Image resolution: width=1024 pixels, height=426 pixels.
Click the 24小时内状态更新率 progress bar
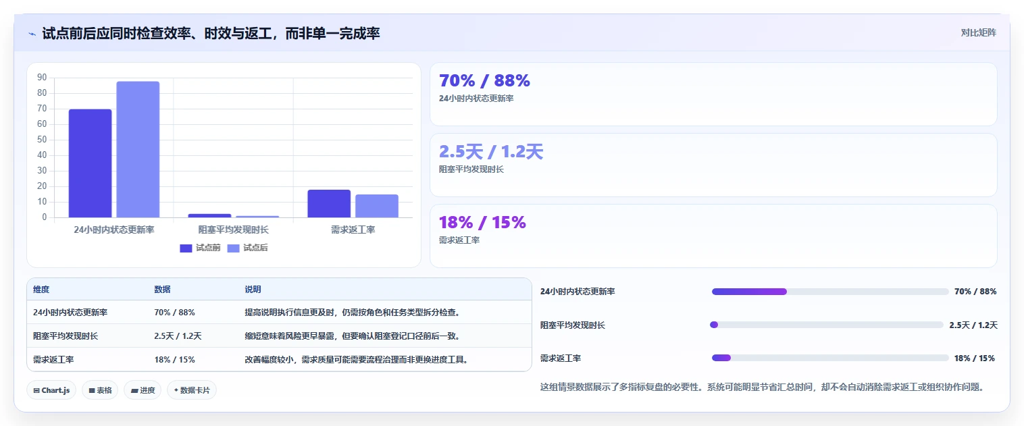pyautogui.click(x=830, y=292)
